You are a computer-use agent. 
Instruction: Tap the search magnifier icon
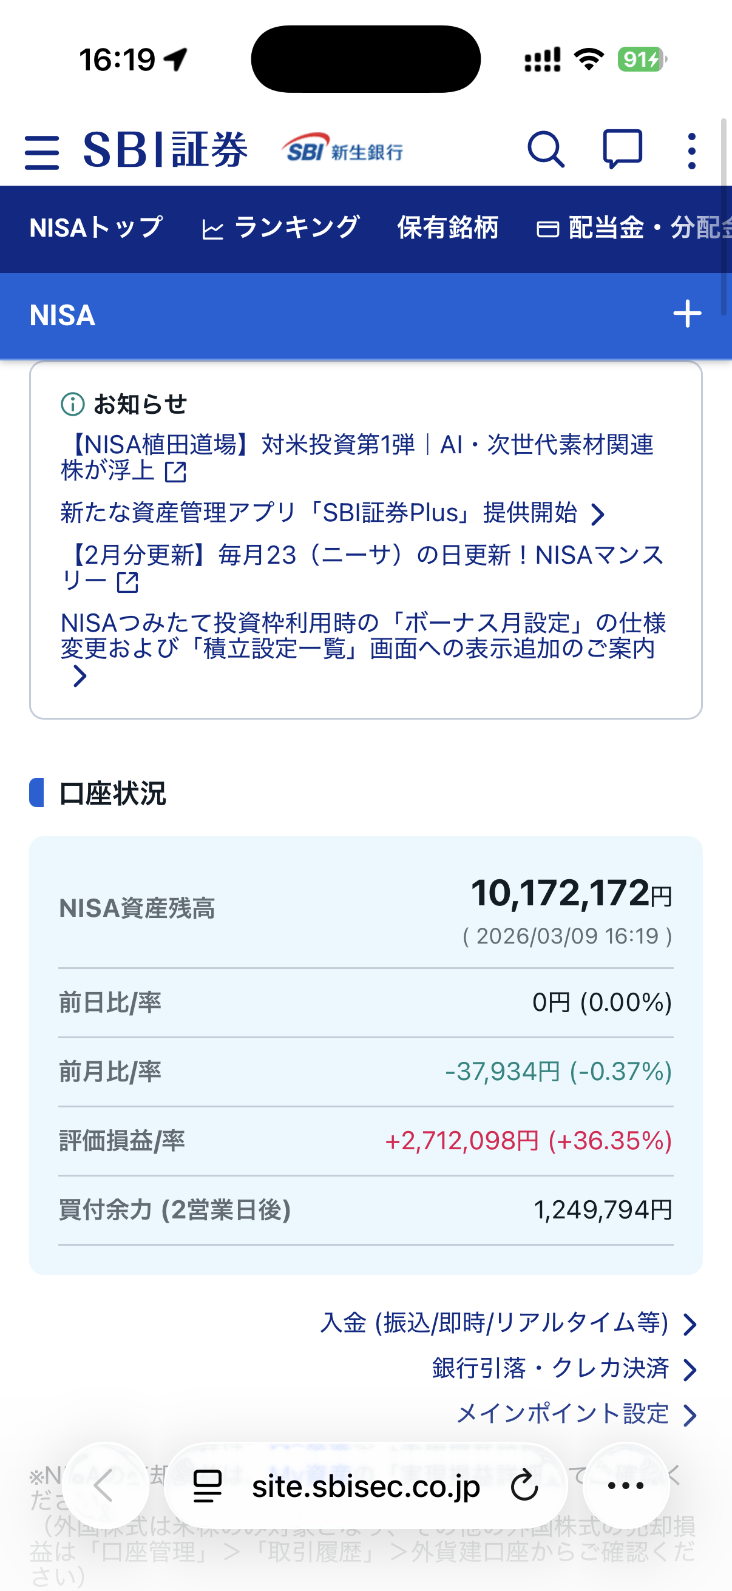coord(546,149)
